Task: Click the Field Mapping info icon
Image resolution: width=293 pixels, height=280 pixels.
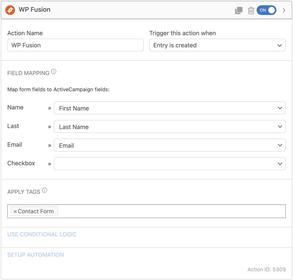Action: (x=54, y=72)
